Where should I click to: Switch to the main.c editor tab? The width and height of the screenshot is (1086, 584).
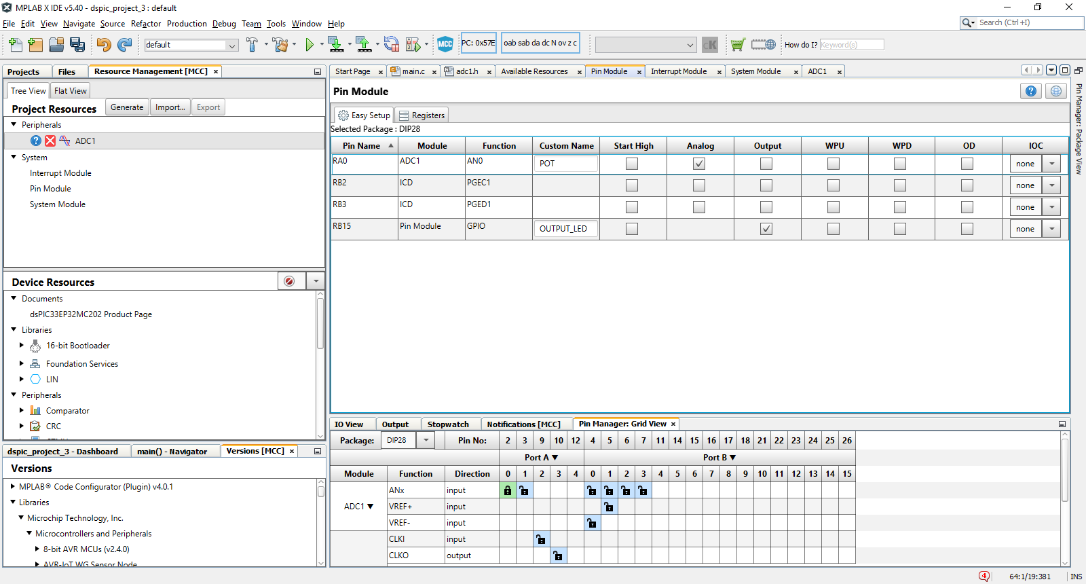[x=413, y=71]
